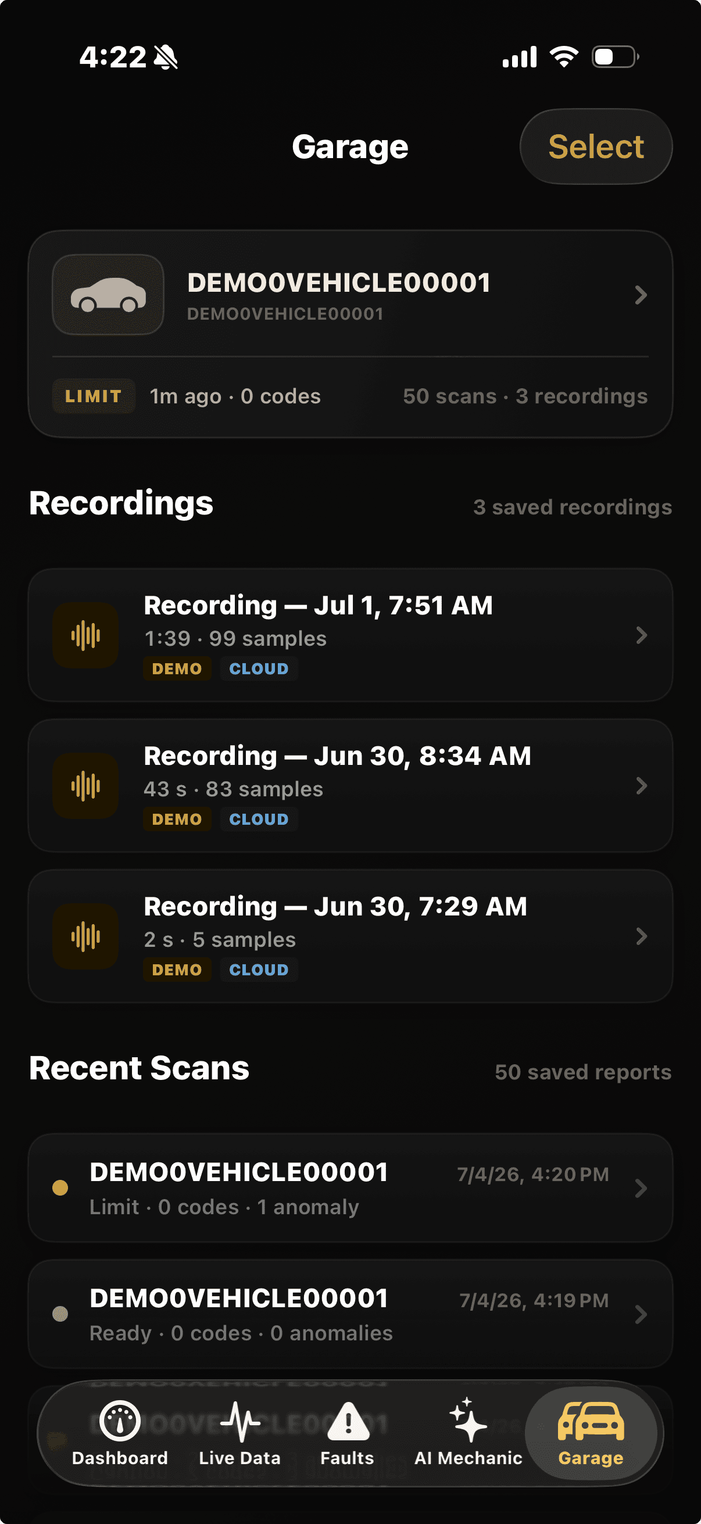This screenshot has height=1524, width=701.
Task: Expand the 7/4/26, 4:20 PM scan chevron
Action: pos(641,1188)
